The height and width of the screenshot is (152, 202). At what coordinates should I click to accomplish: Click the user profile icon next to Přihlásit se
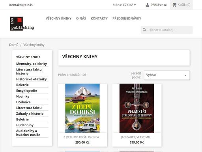click(148, 5)
